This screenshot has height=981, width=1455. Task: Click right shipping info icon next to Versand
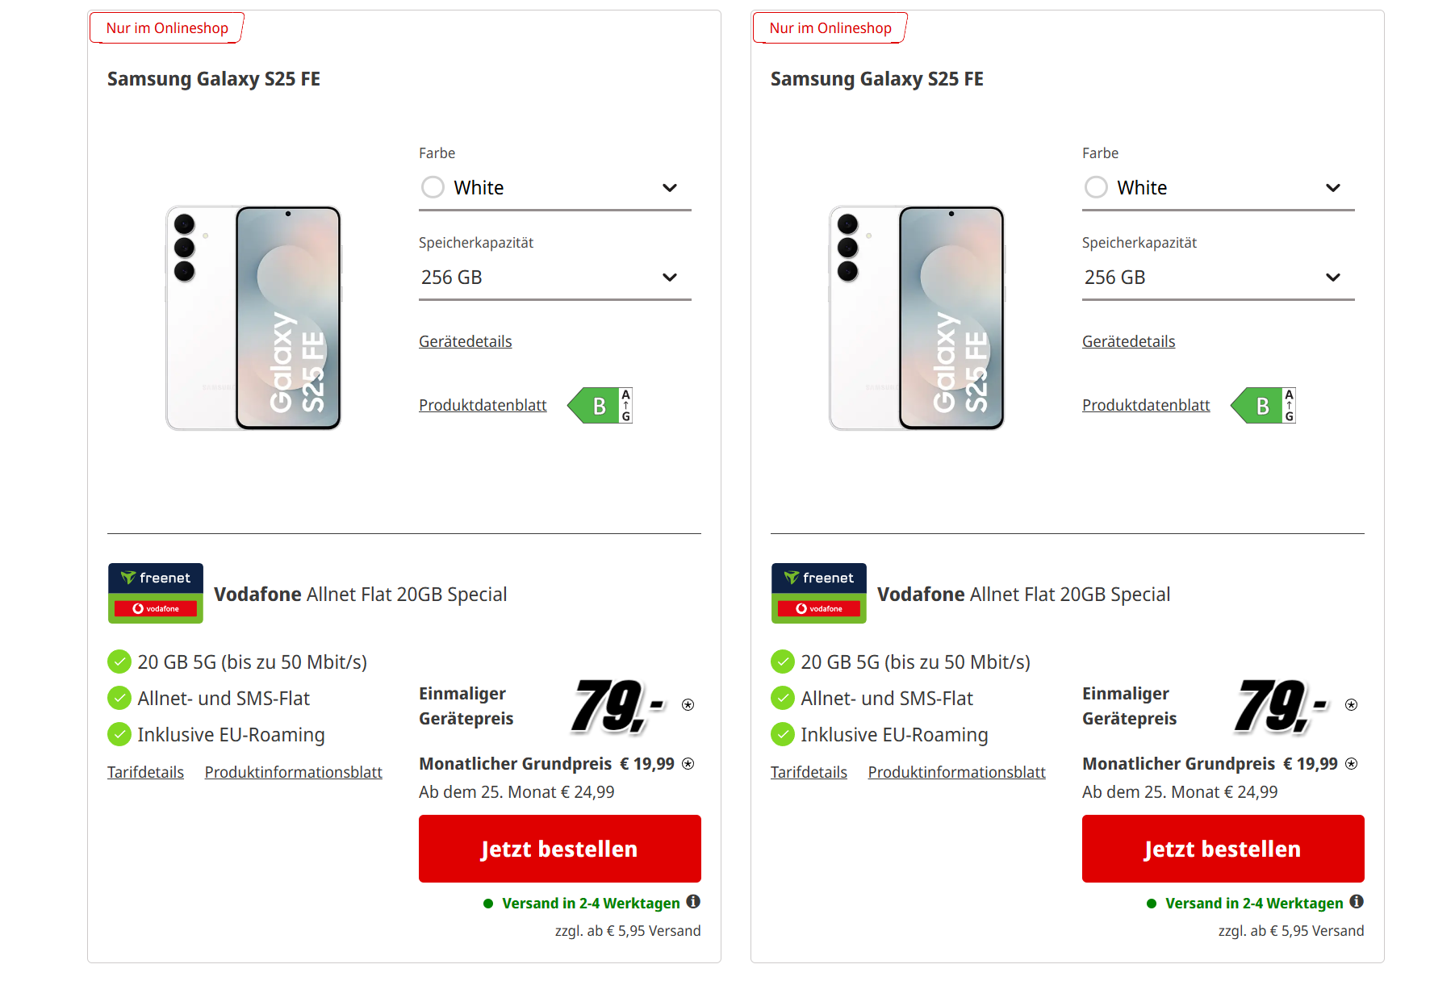pyautogui.click(x=1357, y=902)
